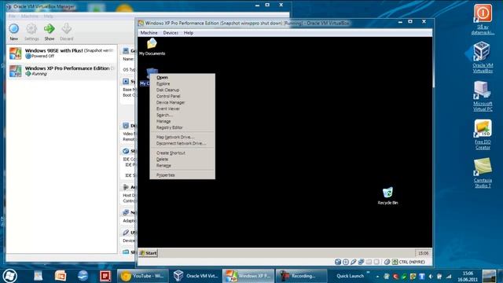This screenshot has height=283, width=503.
Task: Click the green Show arrow button
Action: click(x=49, y=32)
